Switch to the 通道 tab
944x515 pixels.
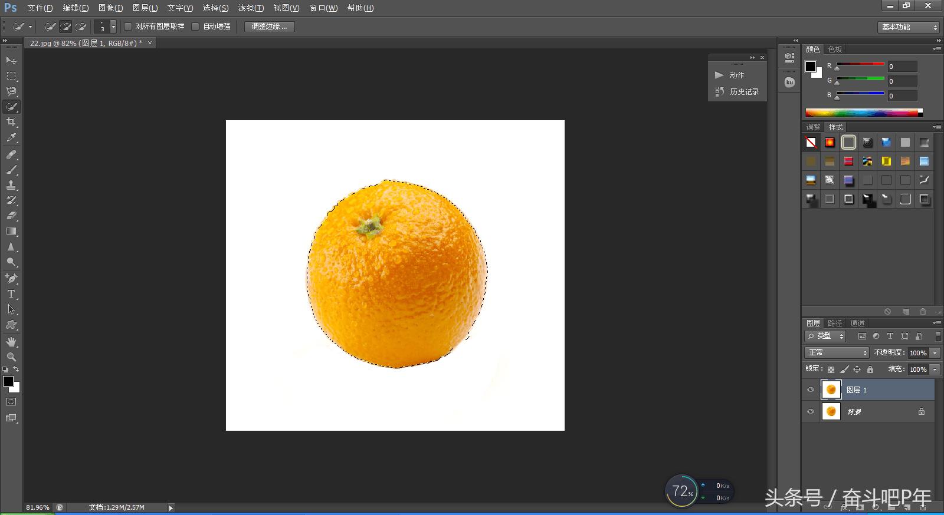tap(857, 323)
